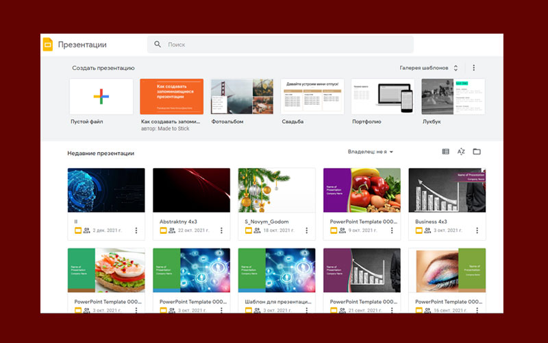Pick the Лукбук template
Screen dimensions: 548x343
click(x=453, y=97)
